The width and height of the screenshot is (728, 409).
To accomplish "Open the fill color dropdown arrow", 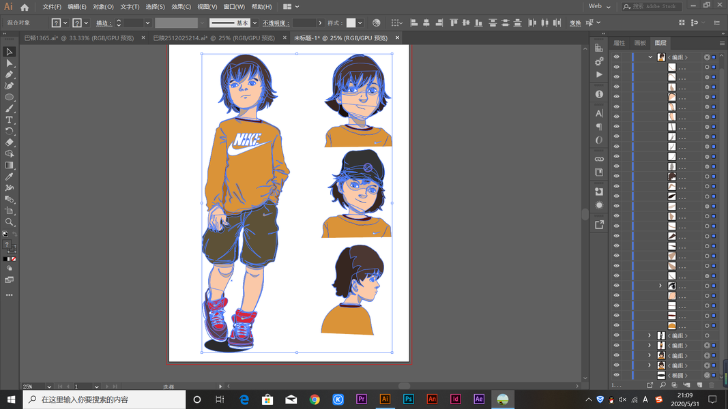I will (x=65, y=22).
